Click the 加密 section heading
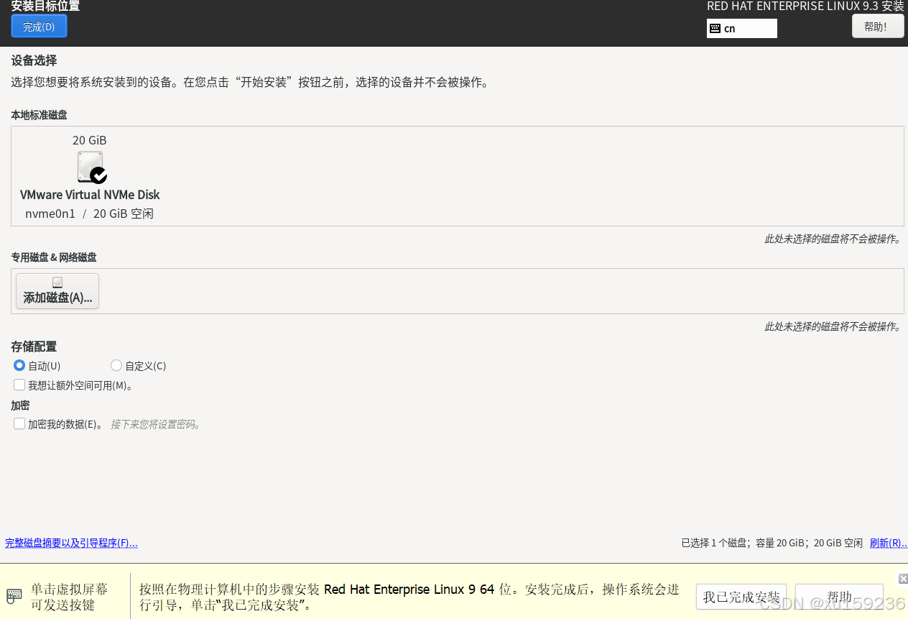Viewport: 908px width, 619px height. click(20, 405)
